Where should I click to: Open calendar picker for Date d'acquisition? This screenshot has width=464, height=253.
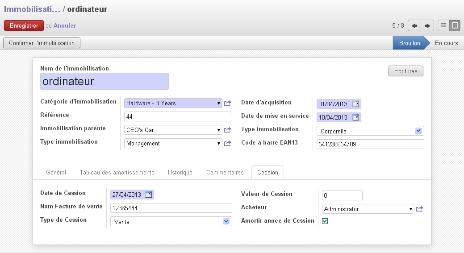(x=355, y=104)
